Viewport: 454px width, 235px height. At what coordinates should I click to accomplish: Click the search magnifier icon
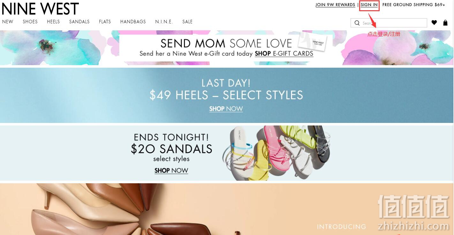(357, 23)
